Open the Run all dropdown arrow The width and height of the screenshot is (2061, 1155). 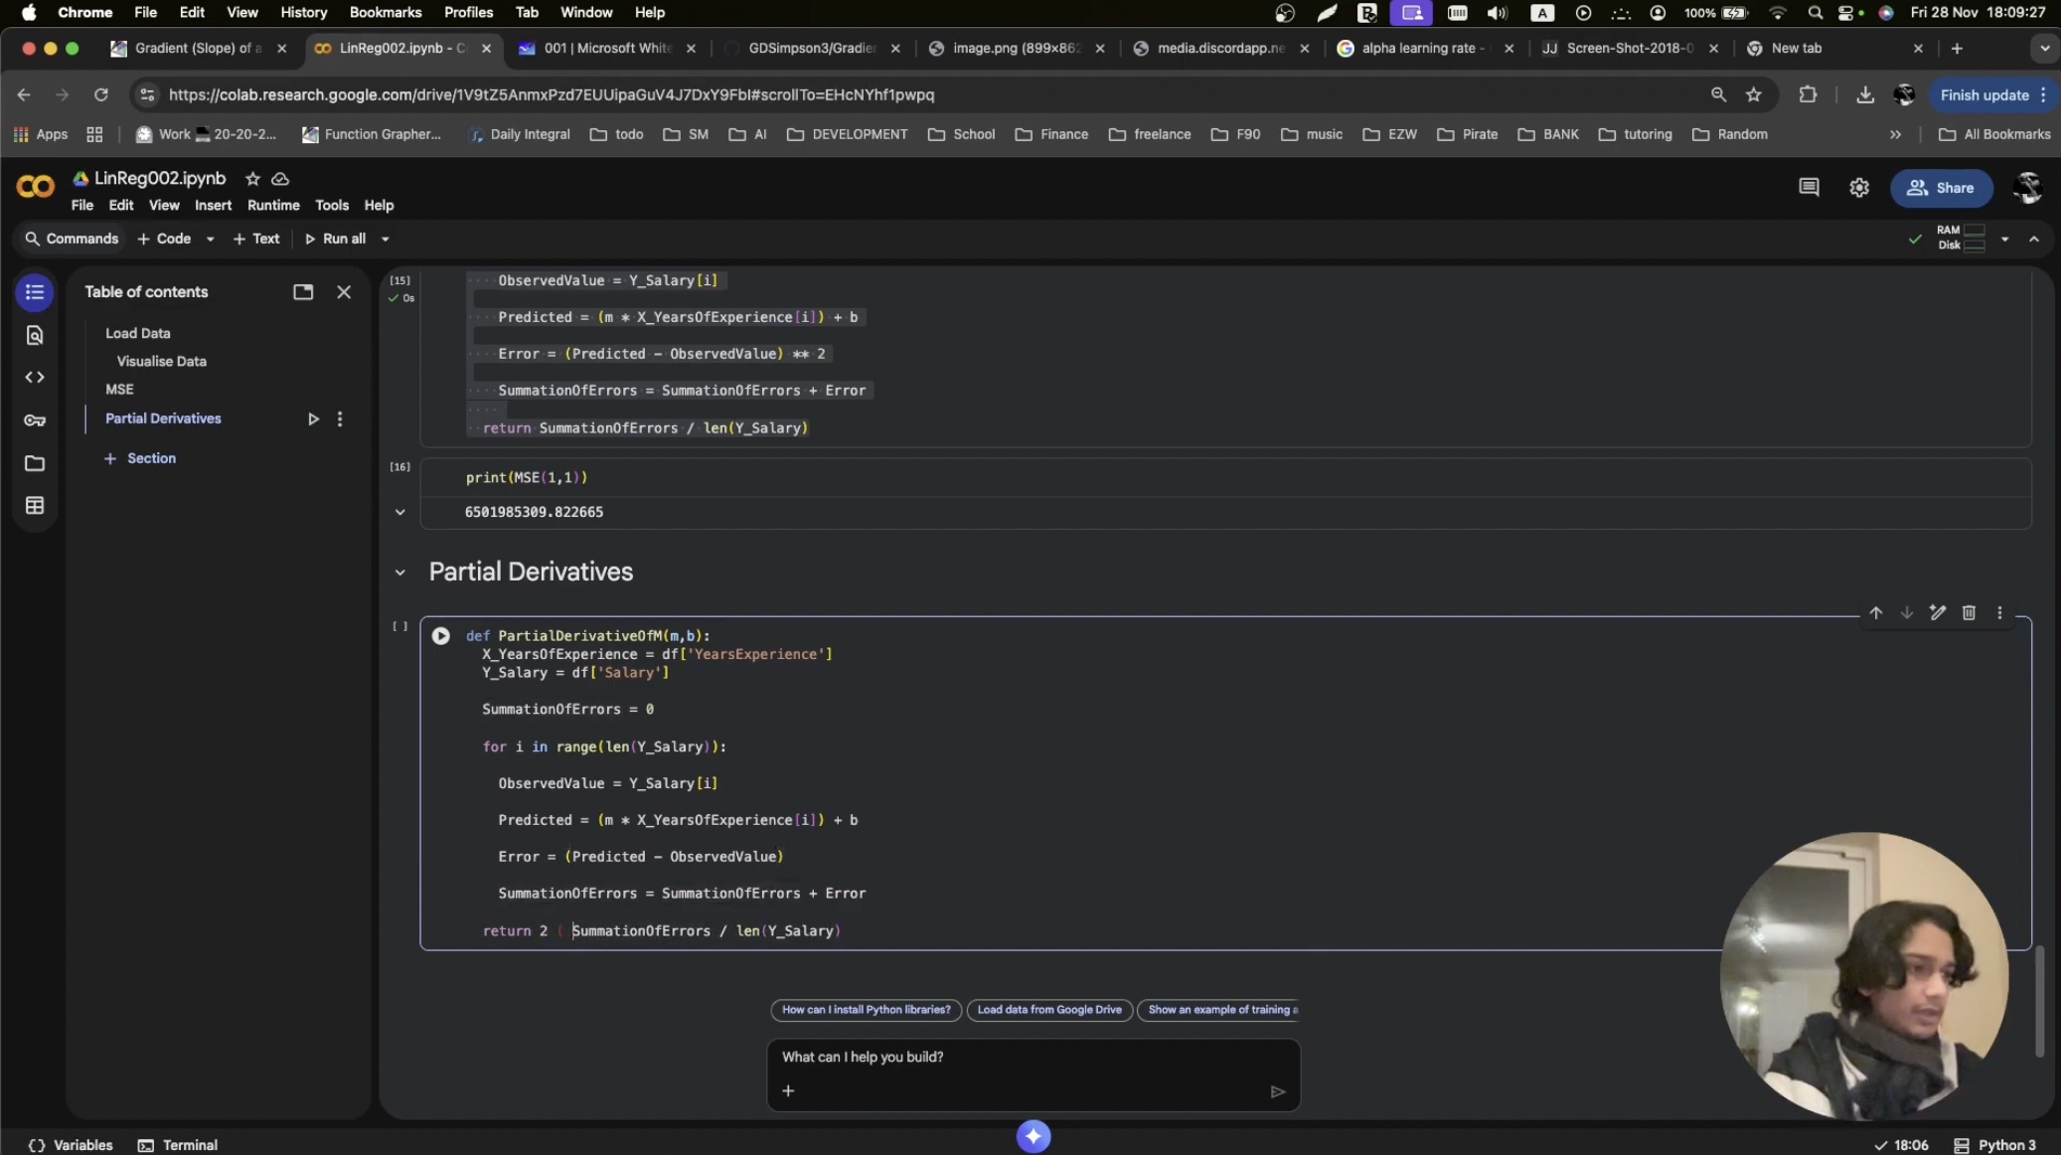[x=385, y=240]
